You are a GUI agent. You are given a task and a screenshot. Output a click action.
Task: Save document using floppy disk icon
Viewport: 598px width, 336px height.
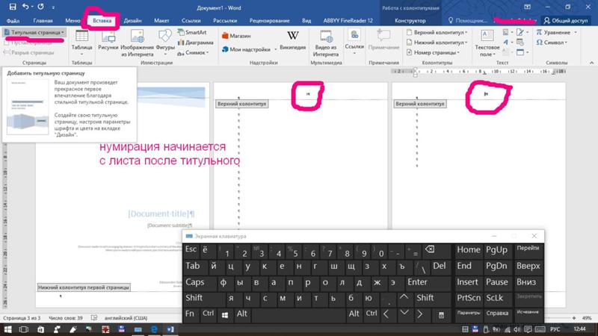tap(13, 7)
